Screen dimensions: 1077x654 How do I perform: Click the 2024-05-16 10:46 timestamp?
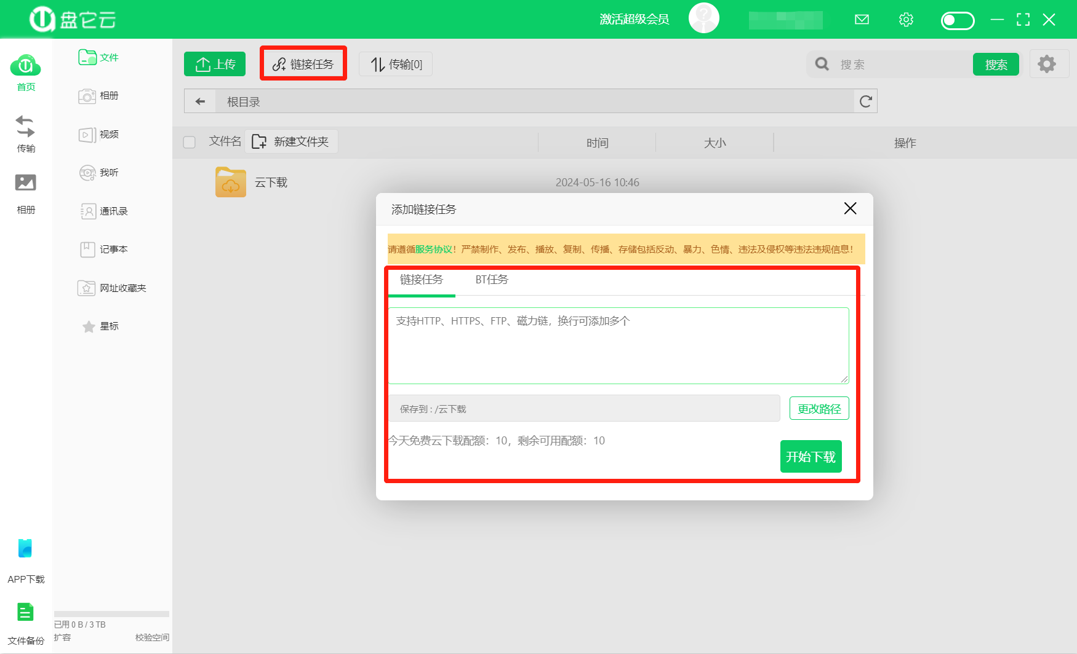click(x=597, y=183)
